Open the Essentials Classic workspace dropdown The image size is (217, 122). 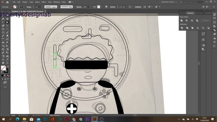pos(169,2)
